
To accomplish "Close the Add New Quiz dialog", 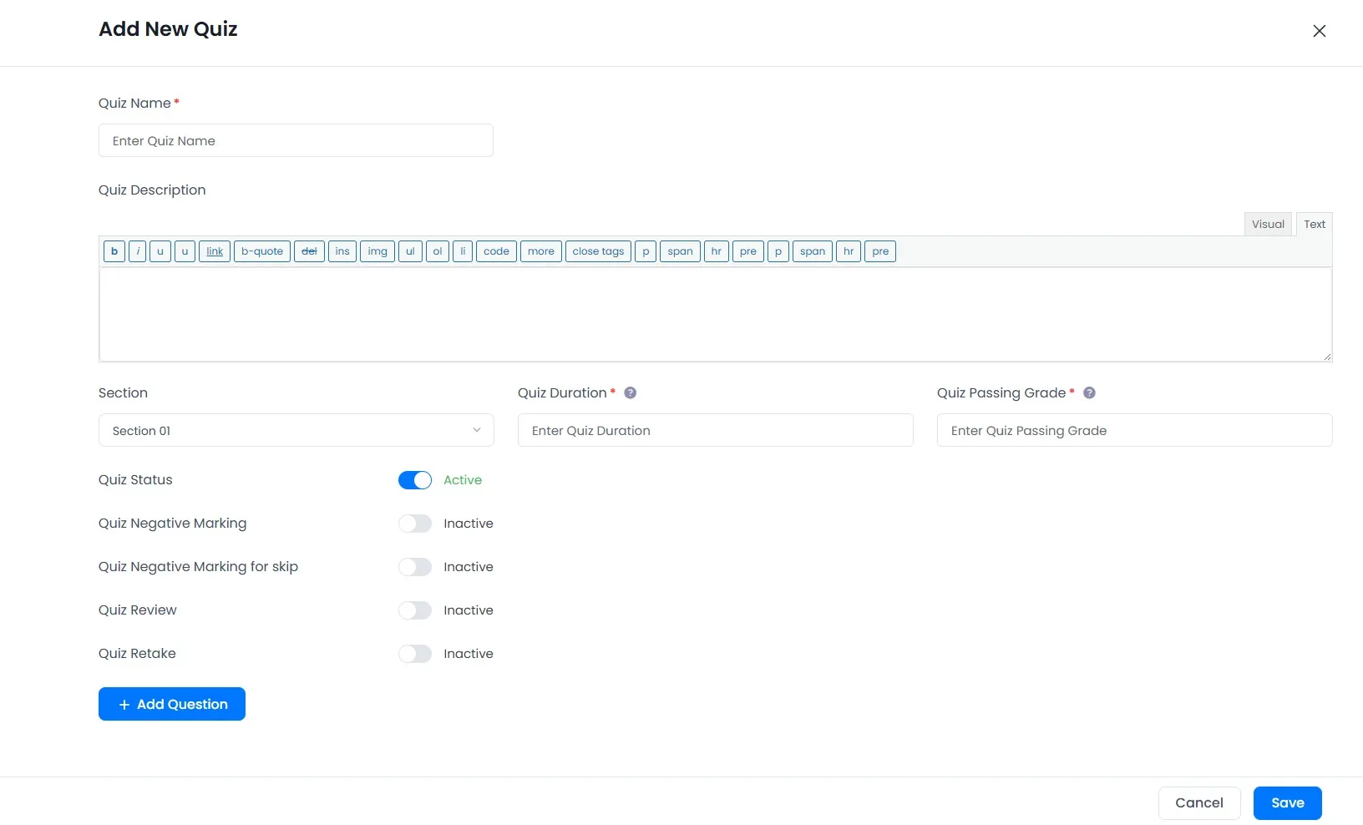I will click(1319, 31).
